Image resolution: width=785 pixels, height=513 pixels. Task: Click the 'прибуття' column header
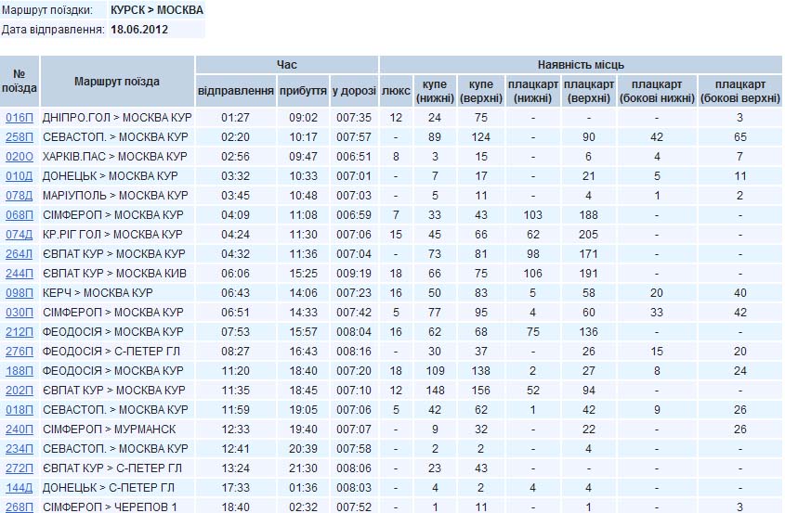click(303, 92)
